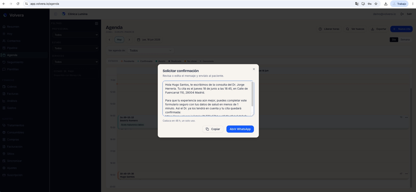Screen dimensions: 416x192
Task: Click the password key icon
Action: pos(369,4)
